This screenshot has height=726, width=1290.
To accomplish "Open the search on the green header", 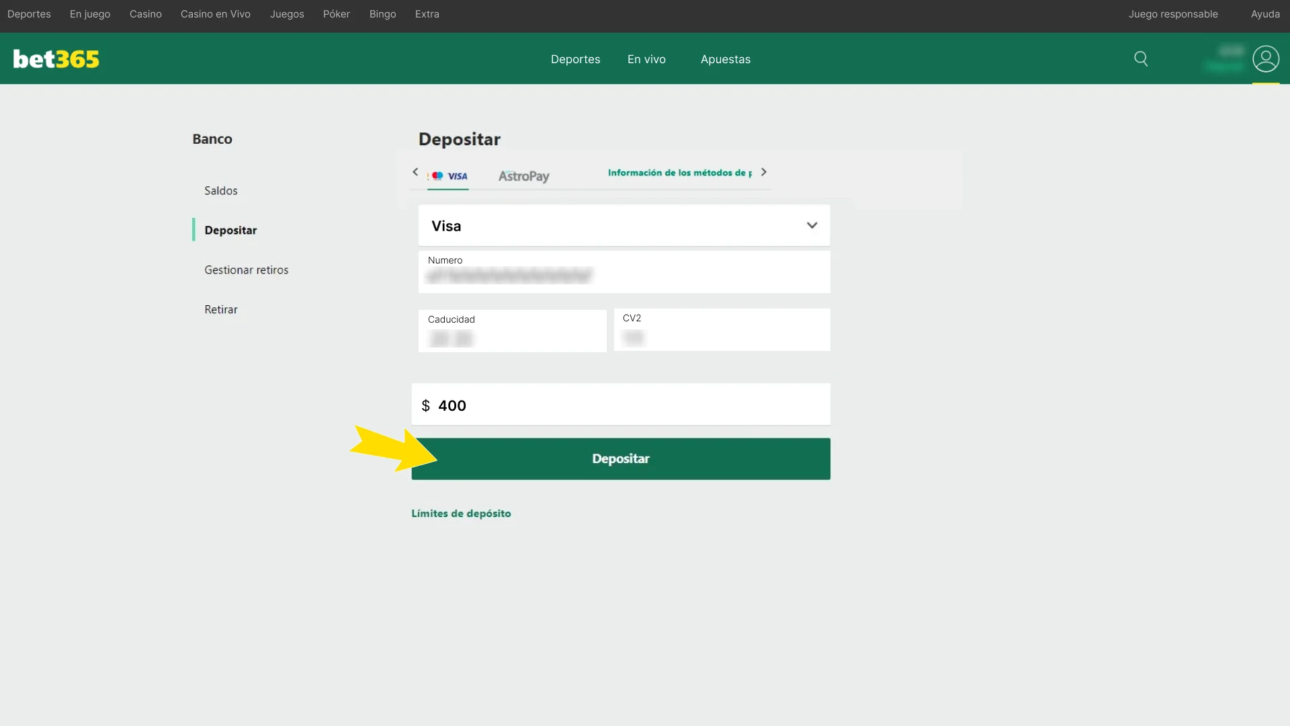I will coord(1142,58).
